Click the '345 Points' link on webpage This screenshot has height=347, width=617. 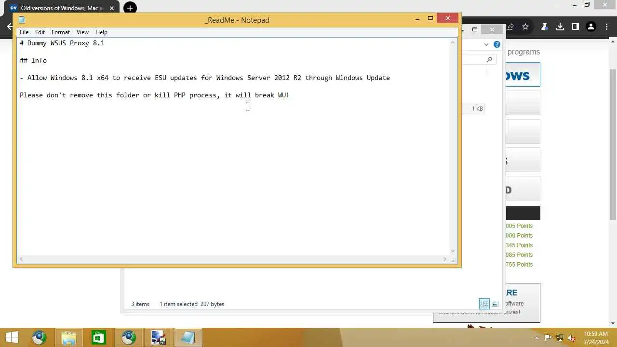coord(519,245)
